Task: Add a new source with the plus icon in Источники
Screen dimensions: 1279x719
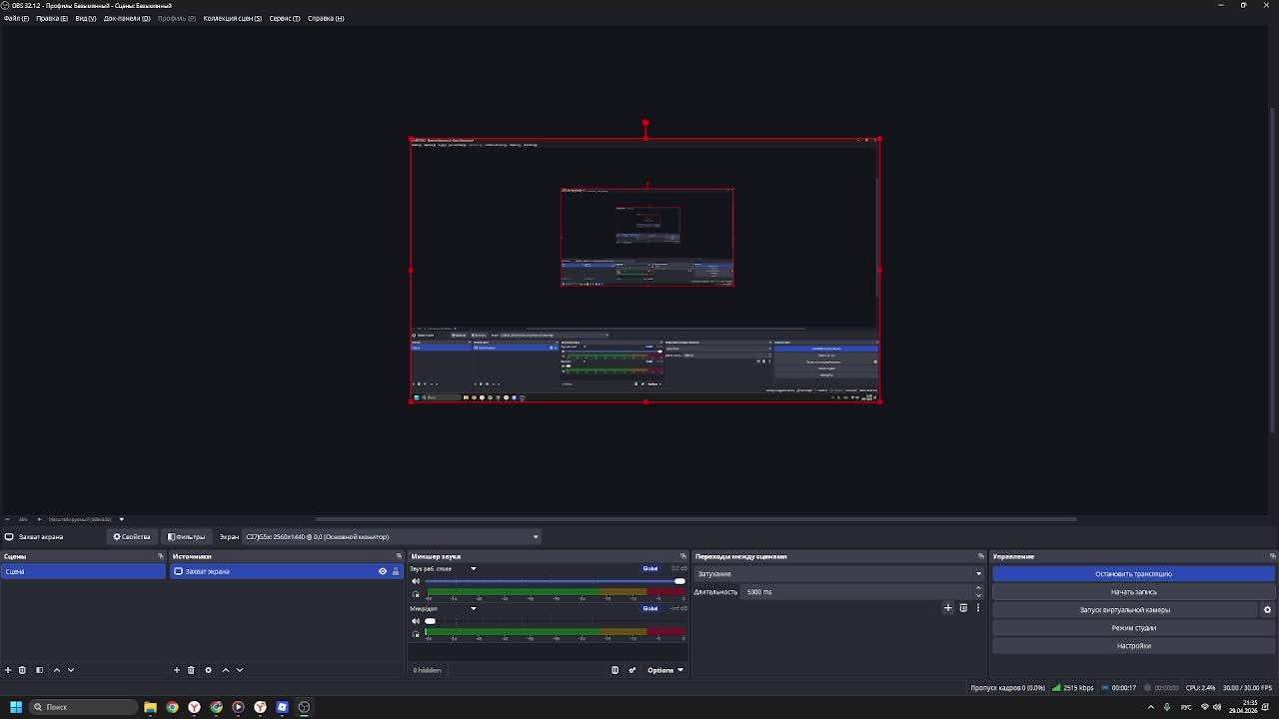Action: pos(177,670)
